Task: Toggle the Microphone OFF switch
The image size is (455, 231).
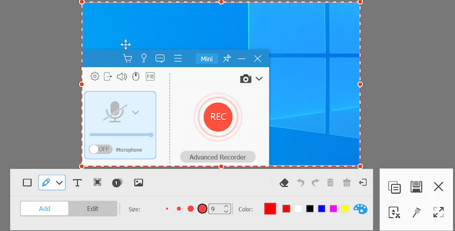Action: (x=100, y=149)
